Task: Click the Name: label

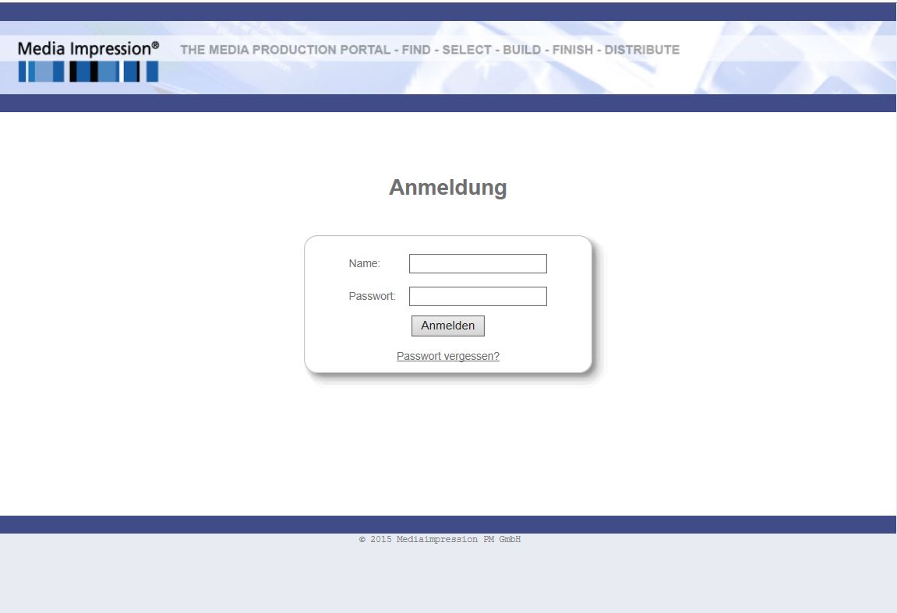Action: coord(364,264)
